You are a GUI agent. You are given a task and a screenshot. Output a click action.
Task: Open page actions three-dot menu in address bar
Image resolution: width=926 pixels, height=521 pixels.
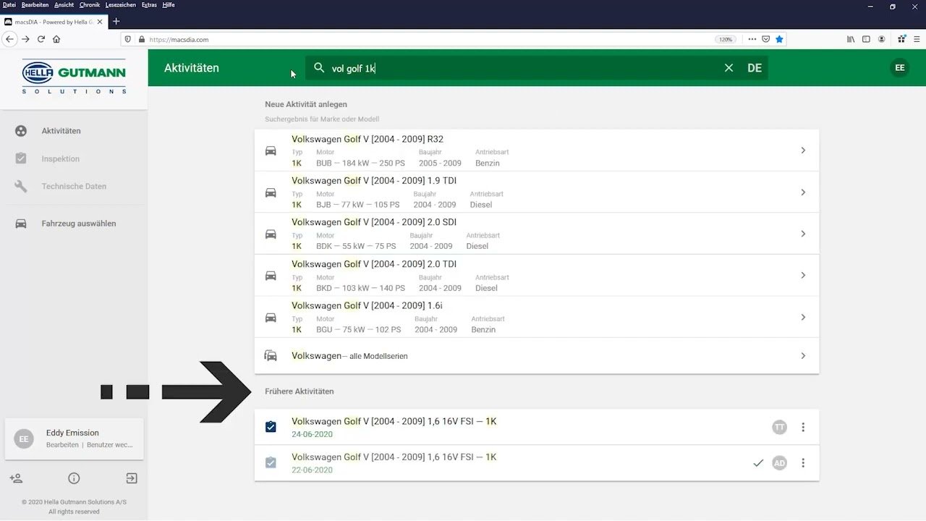coord(752,39)
